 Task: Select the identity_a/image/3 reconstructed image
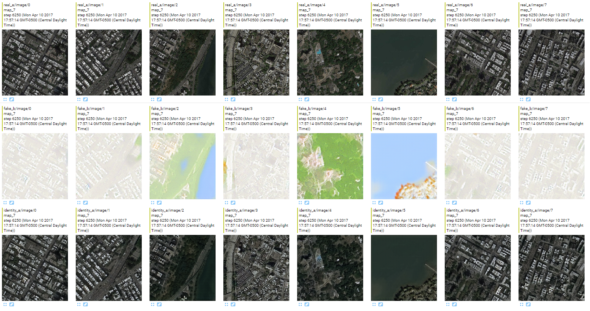coord(256,268)
